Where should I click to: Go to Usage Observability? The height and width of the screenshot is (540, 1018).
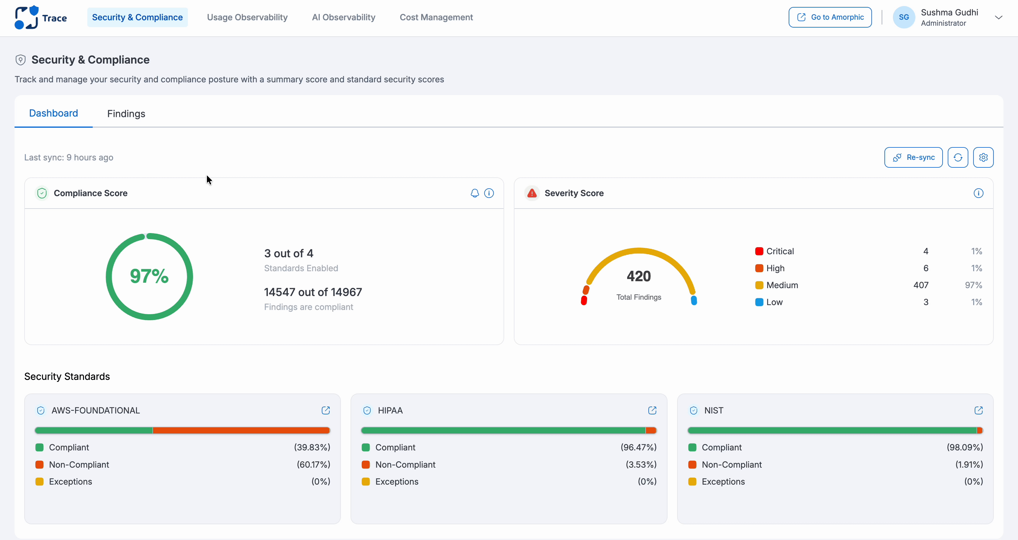click(x=248, y=17)
